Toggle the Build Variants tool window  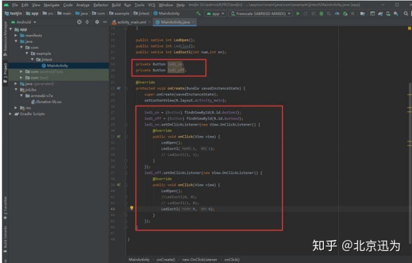5,240
